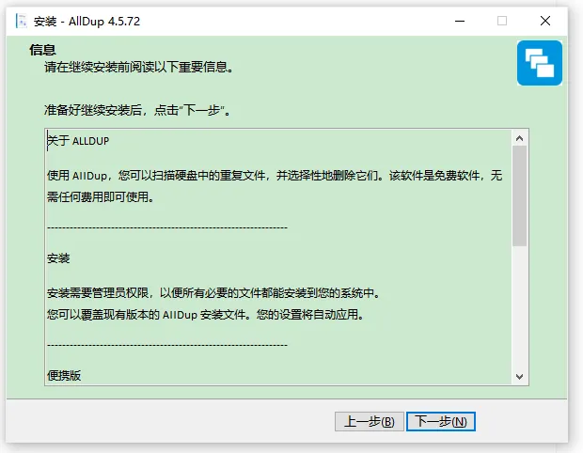The height and width of the screenshot is (453, 583).
Task: Close the AllDup setup window
Action: [x=545, y=21]
